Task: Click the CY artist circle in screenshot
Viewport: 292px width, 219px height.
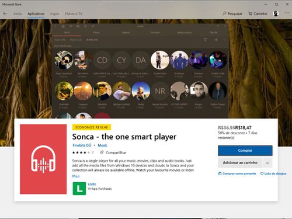Action: point(121,60)
